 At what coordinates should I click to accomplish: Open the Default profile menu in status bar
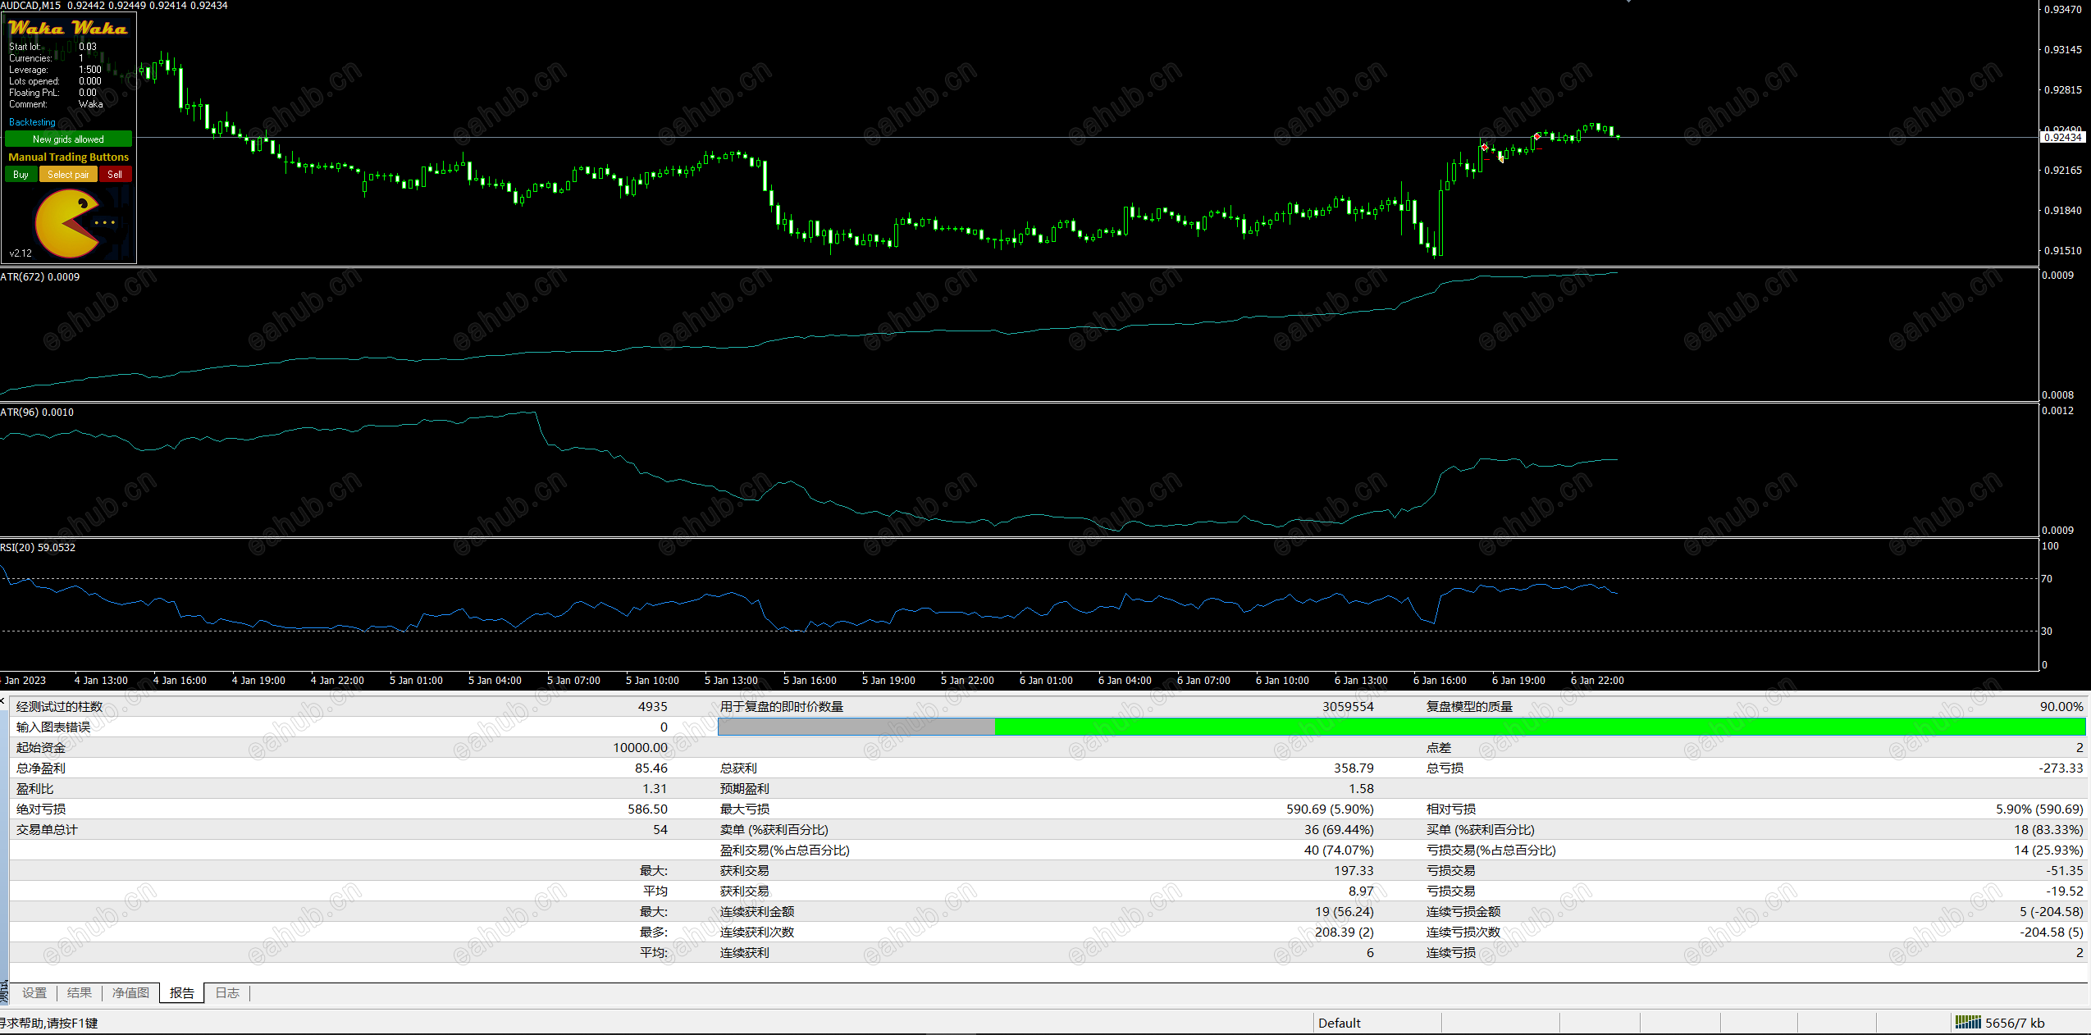click(x=1339, y=1023)
